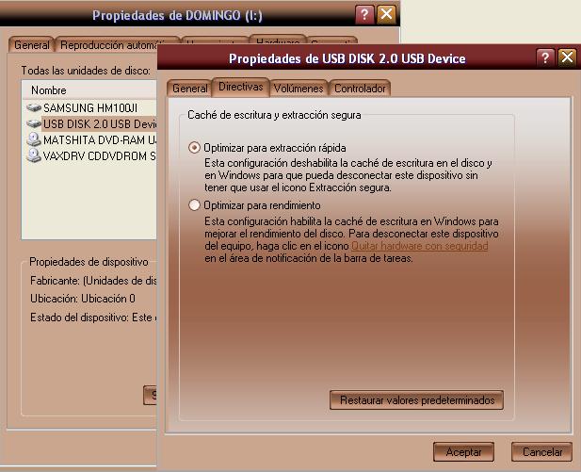Close the USB DISK 2.0 properties dialog
Viewport: 581px width, 472px height.
tap(567, 57)
